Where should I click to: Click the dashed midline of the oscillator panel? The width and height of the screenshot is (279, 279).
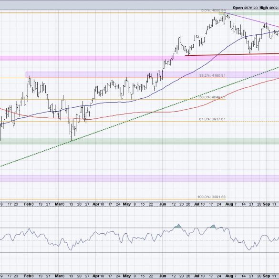[139, 240]
